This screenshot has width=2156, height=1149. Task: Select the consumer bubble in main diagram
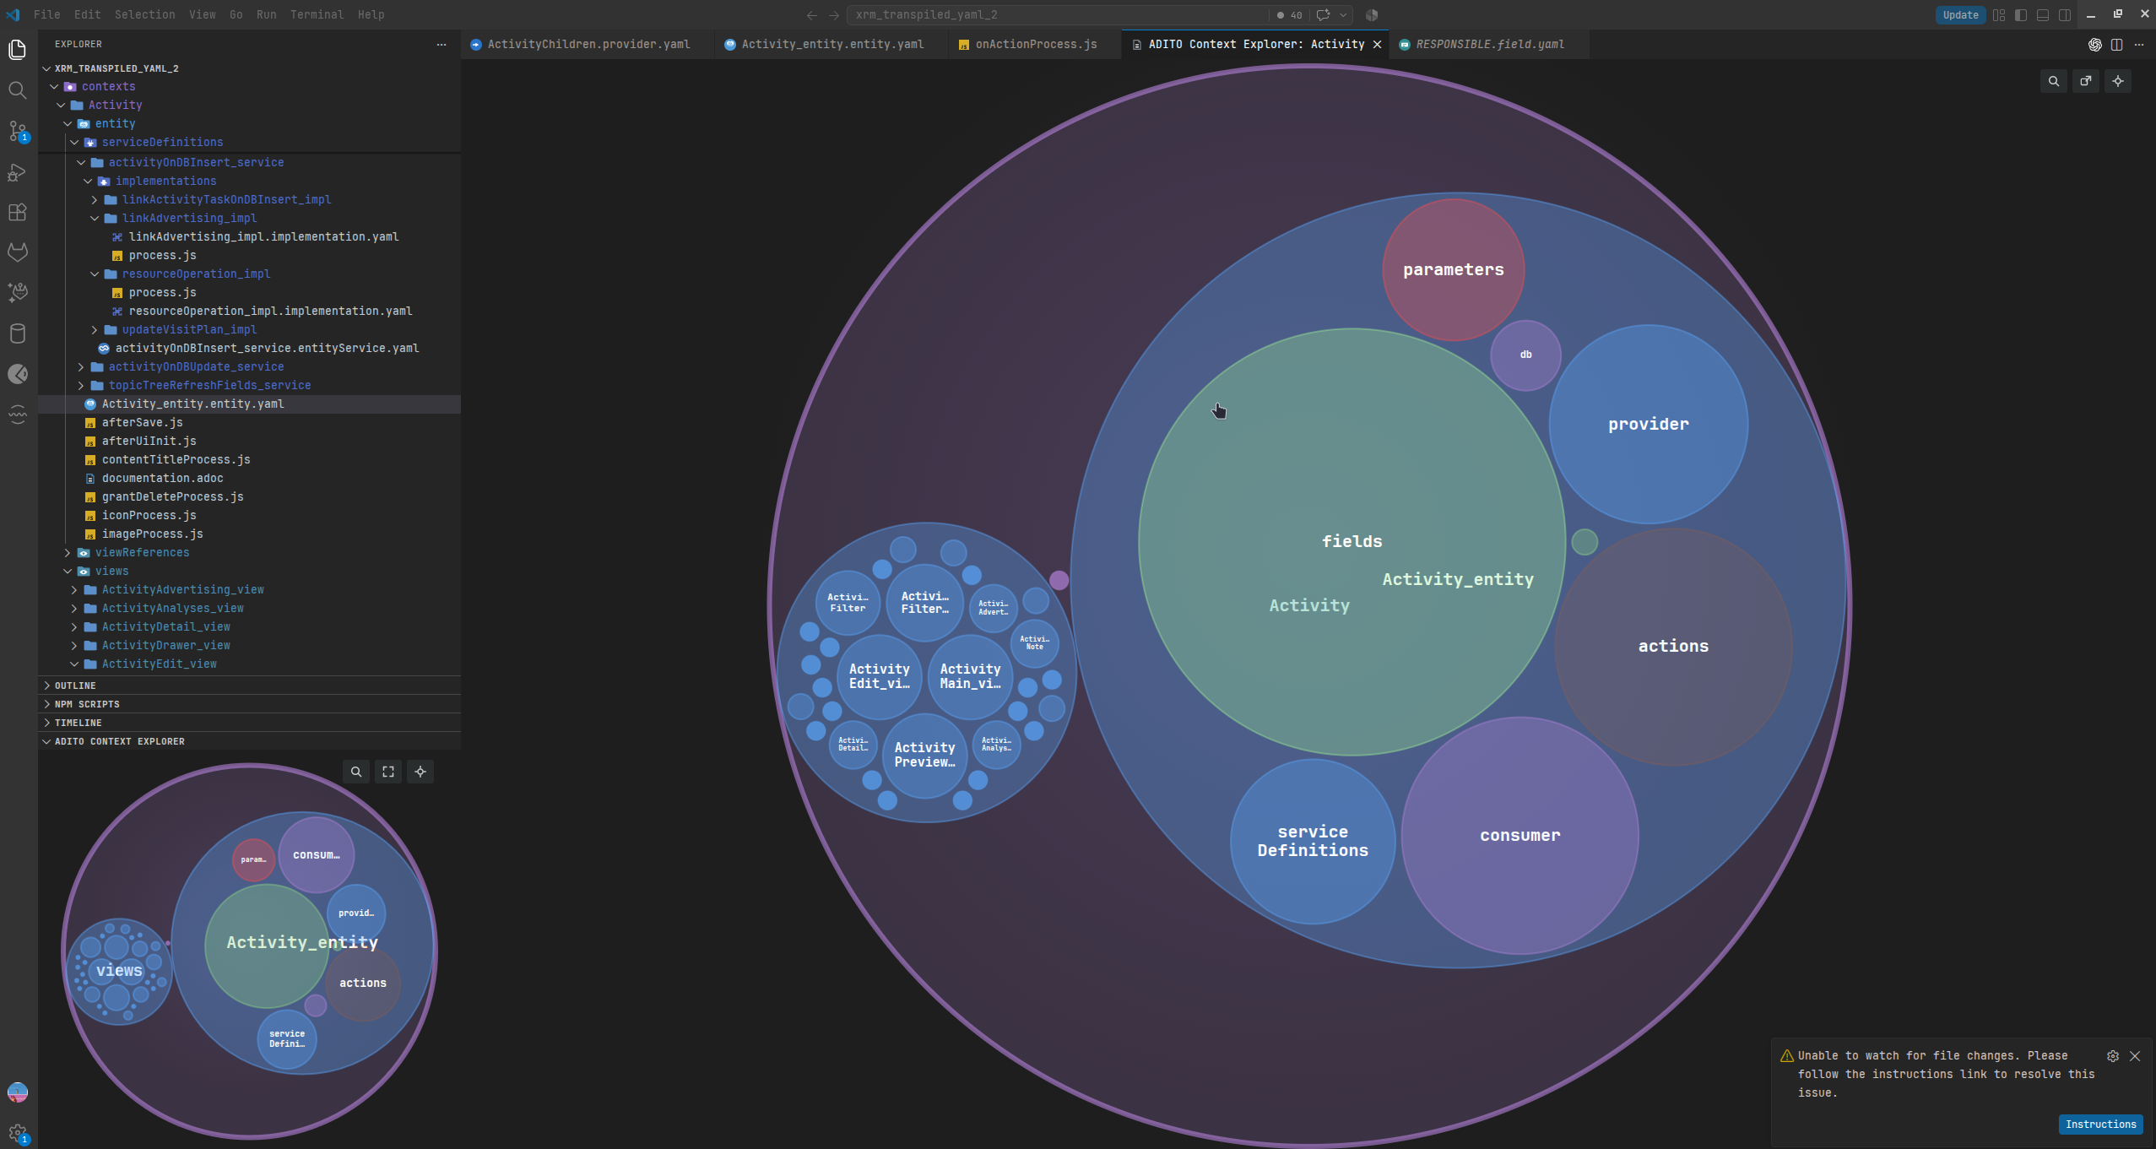coord(1519,836)
